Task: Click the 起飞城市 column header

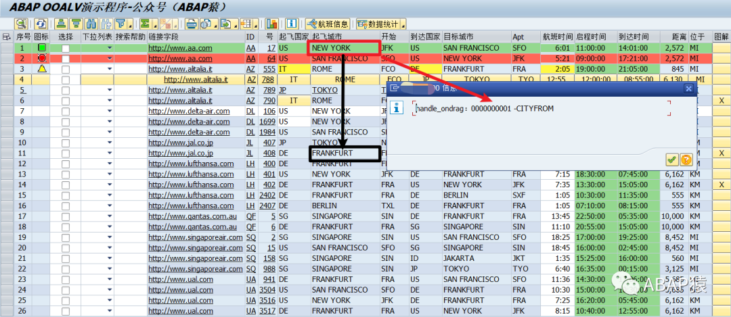Action: click(x=345, y=36)
